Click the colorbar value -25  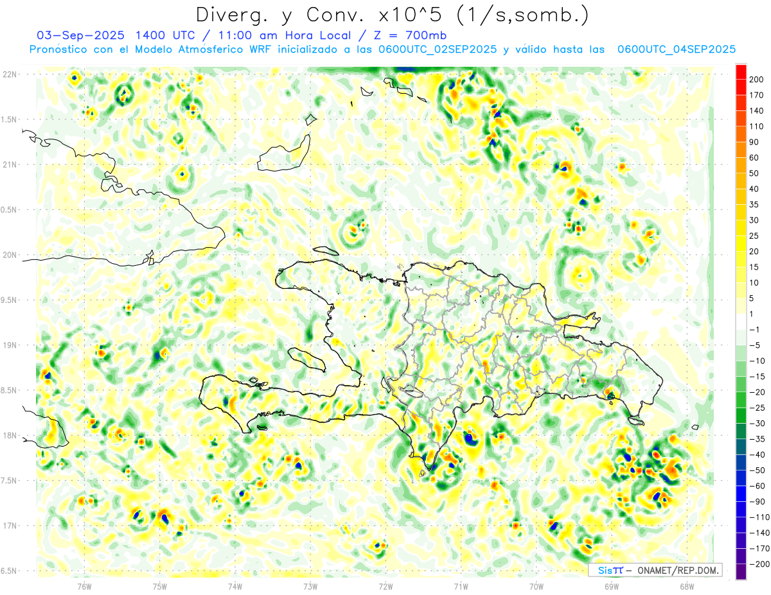759,408
